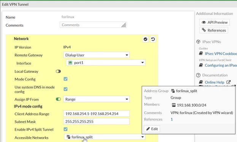Click the 192.168.100.0/24 member address icon

tap(174, 105)
